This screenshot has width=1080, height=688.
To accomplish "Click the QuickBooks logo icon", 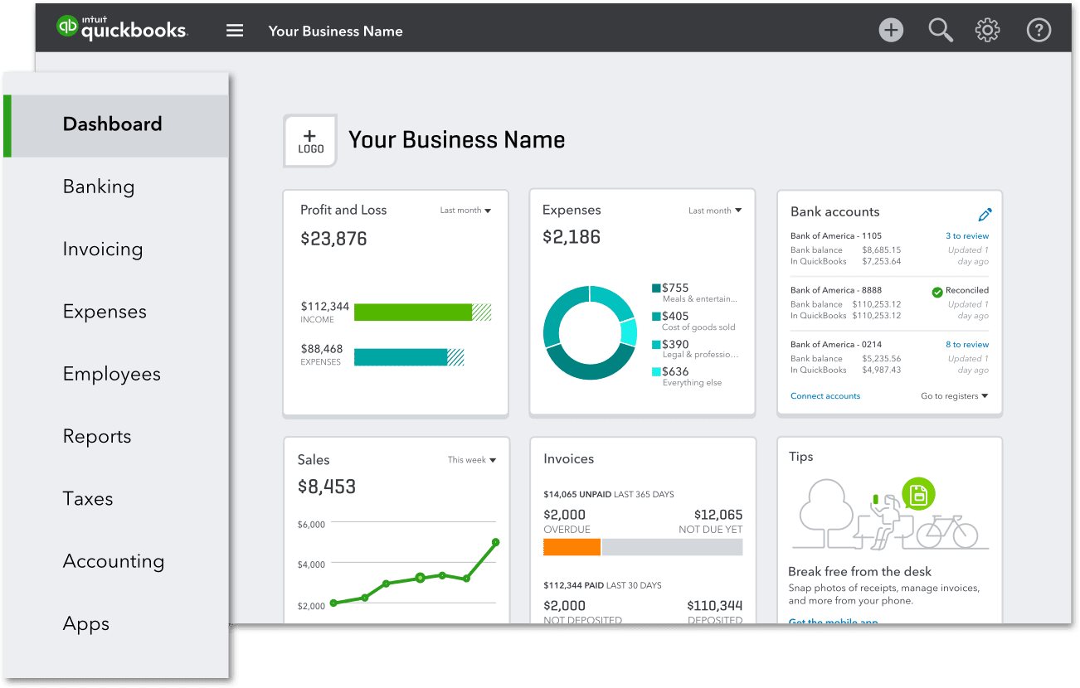I will 69,27.
